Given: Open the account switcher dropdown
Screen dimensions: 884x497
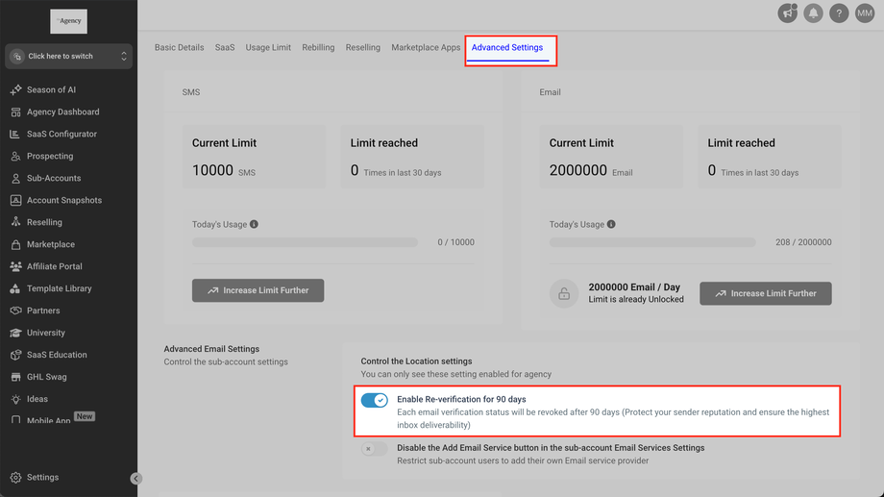Looking at the screenshot, I should point(69,57).
